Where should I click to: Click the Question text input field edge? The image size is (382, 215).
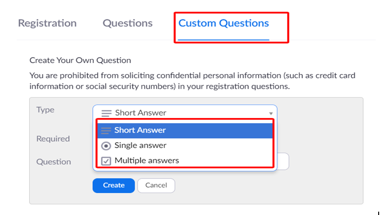pyautogui.click(x=282, y=162)
